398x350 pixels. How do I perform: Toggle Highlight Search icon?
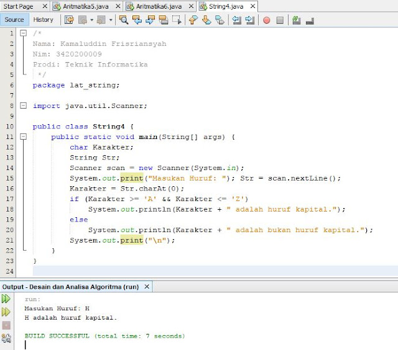(x=164, y=20)
